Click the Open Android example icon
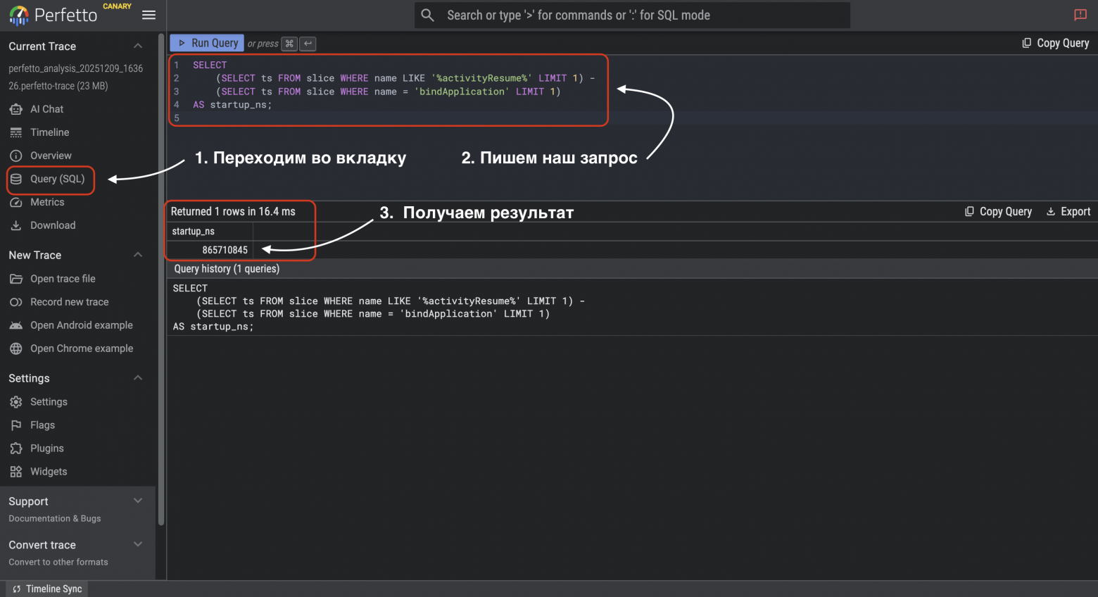The height and width of the screenshot is (597, 1098). tap(16, 325)
